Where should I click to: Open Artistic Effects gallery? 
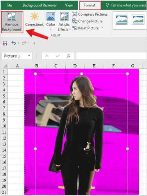point(64,22)
